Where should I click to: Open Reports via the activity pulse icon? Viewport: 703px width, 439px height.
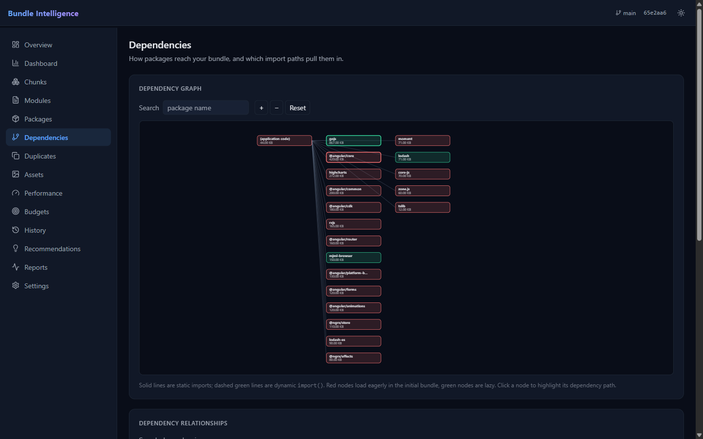click(x=16, y=267)
